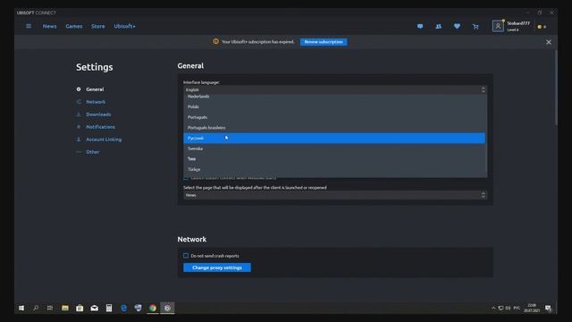The width and height of the screenshot is (572, 322).
Task: Open the friends list icon
Action: pyautogui.click(x=439, y=26)
